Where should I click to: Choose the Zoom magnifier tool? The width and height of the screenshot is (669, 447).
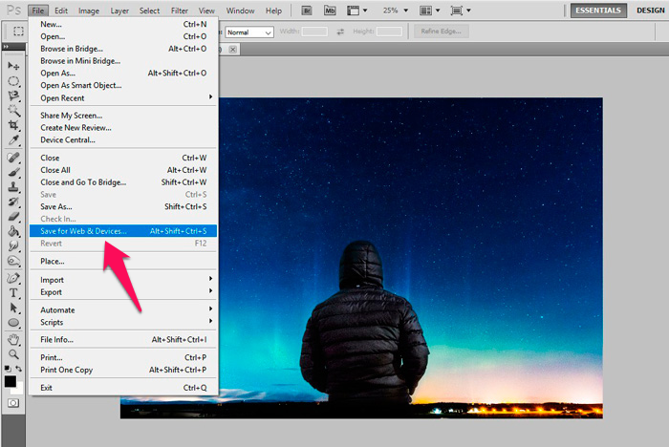tap(14, 353)
